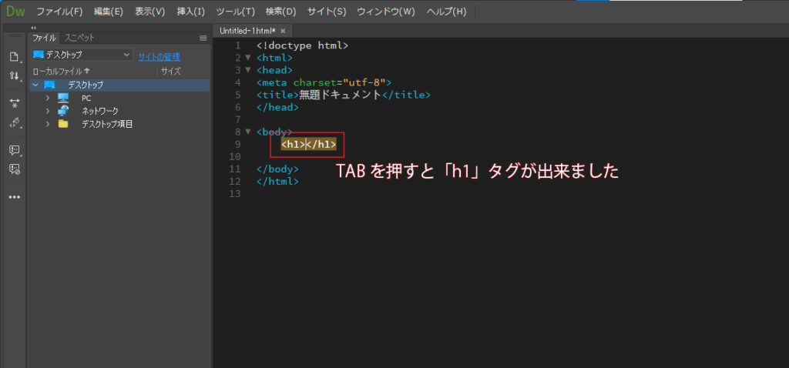Click the closing </html> tag
The image size is (789, 368).
(277, 182)
